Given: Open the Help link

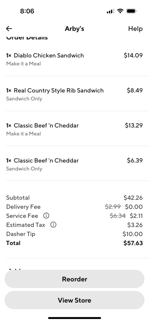Looking at the screenshot, I should pyautogui.click(x=135, y=29).
